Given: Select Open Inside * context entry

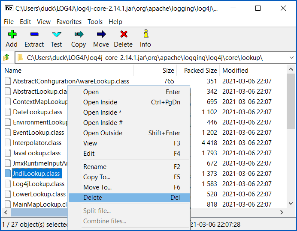Looking at the screenshot, I should coord(129,112).
